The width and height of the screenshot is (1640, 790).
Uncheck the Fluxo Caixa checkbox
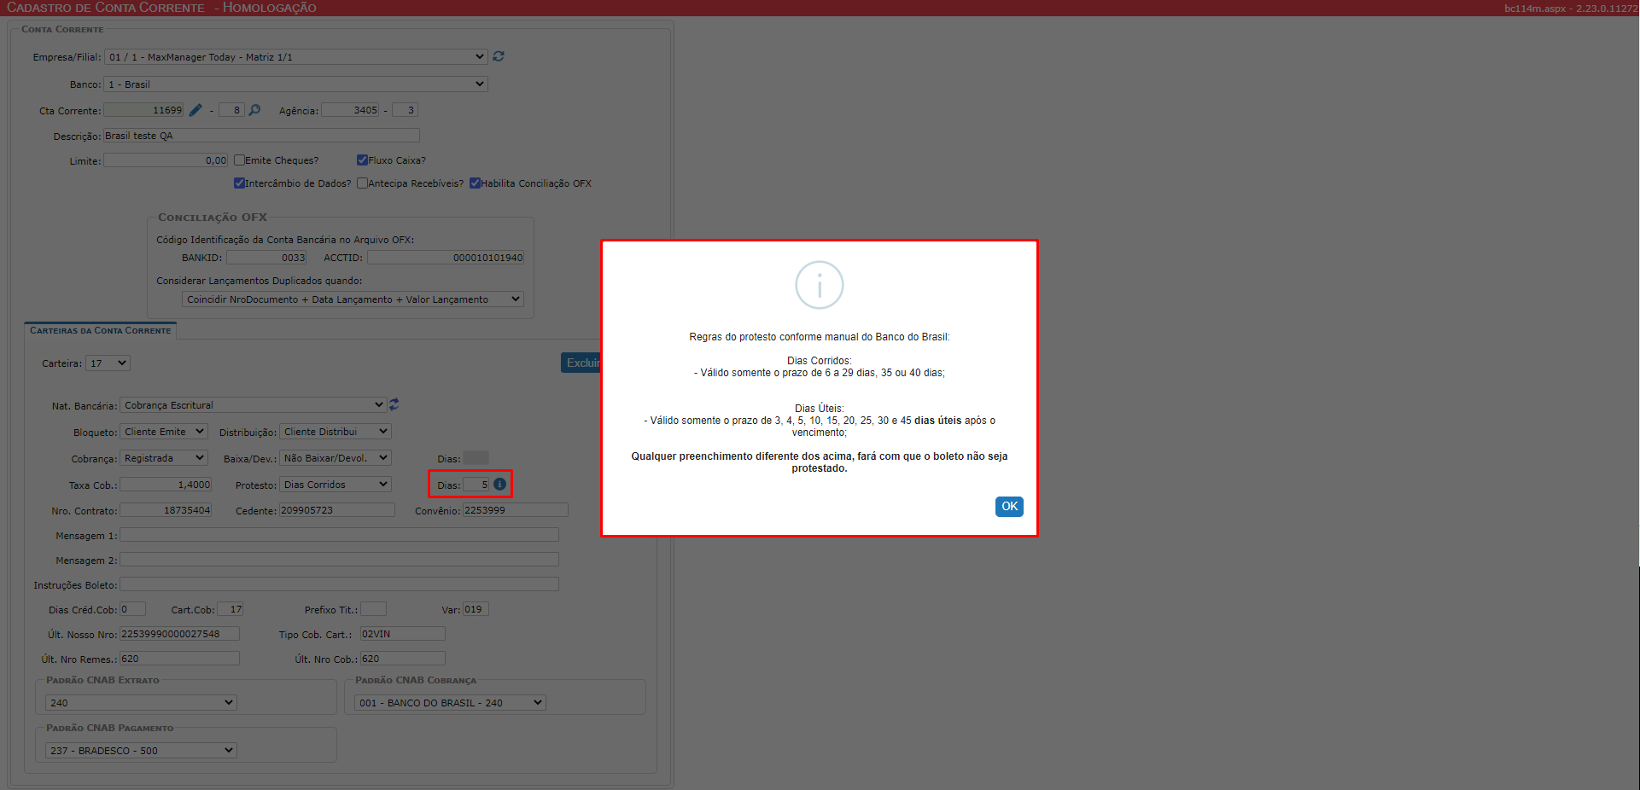pyautogui.click(x=362, y=160)
